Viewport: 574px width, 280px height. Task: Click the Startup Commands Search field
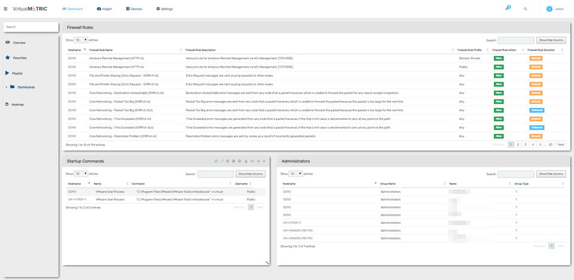click(x=215, y=174)
